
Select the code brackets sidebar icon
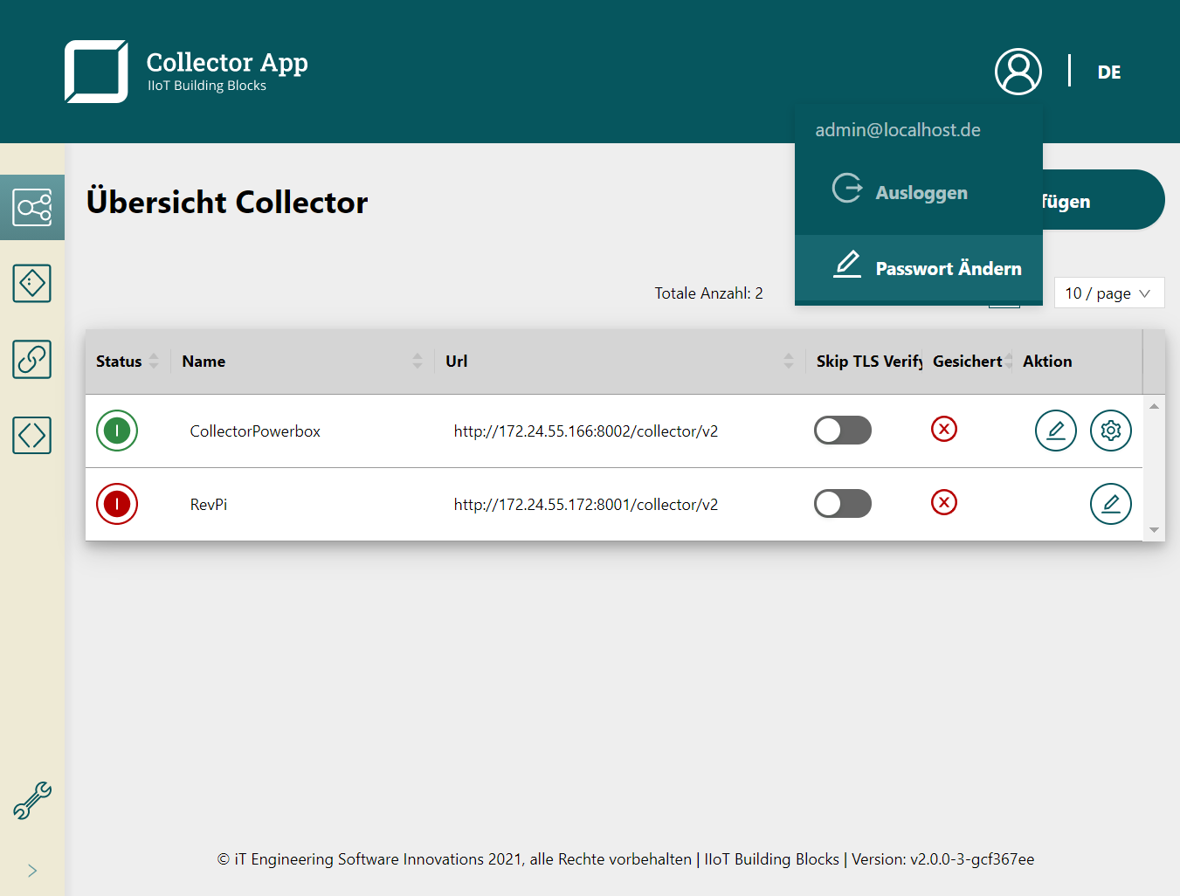point(32,435)
